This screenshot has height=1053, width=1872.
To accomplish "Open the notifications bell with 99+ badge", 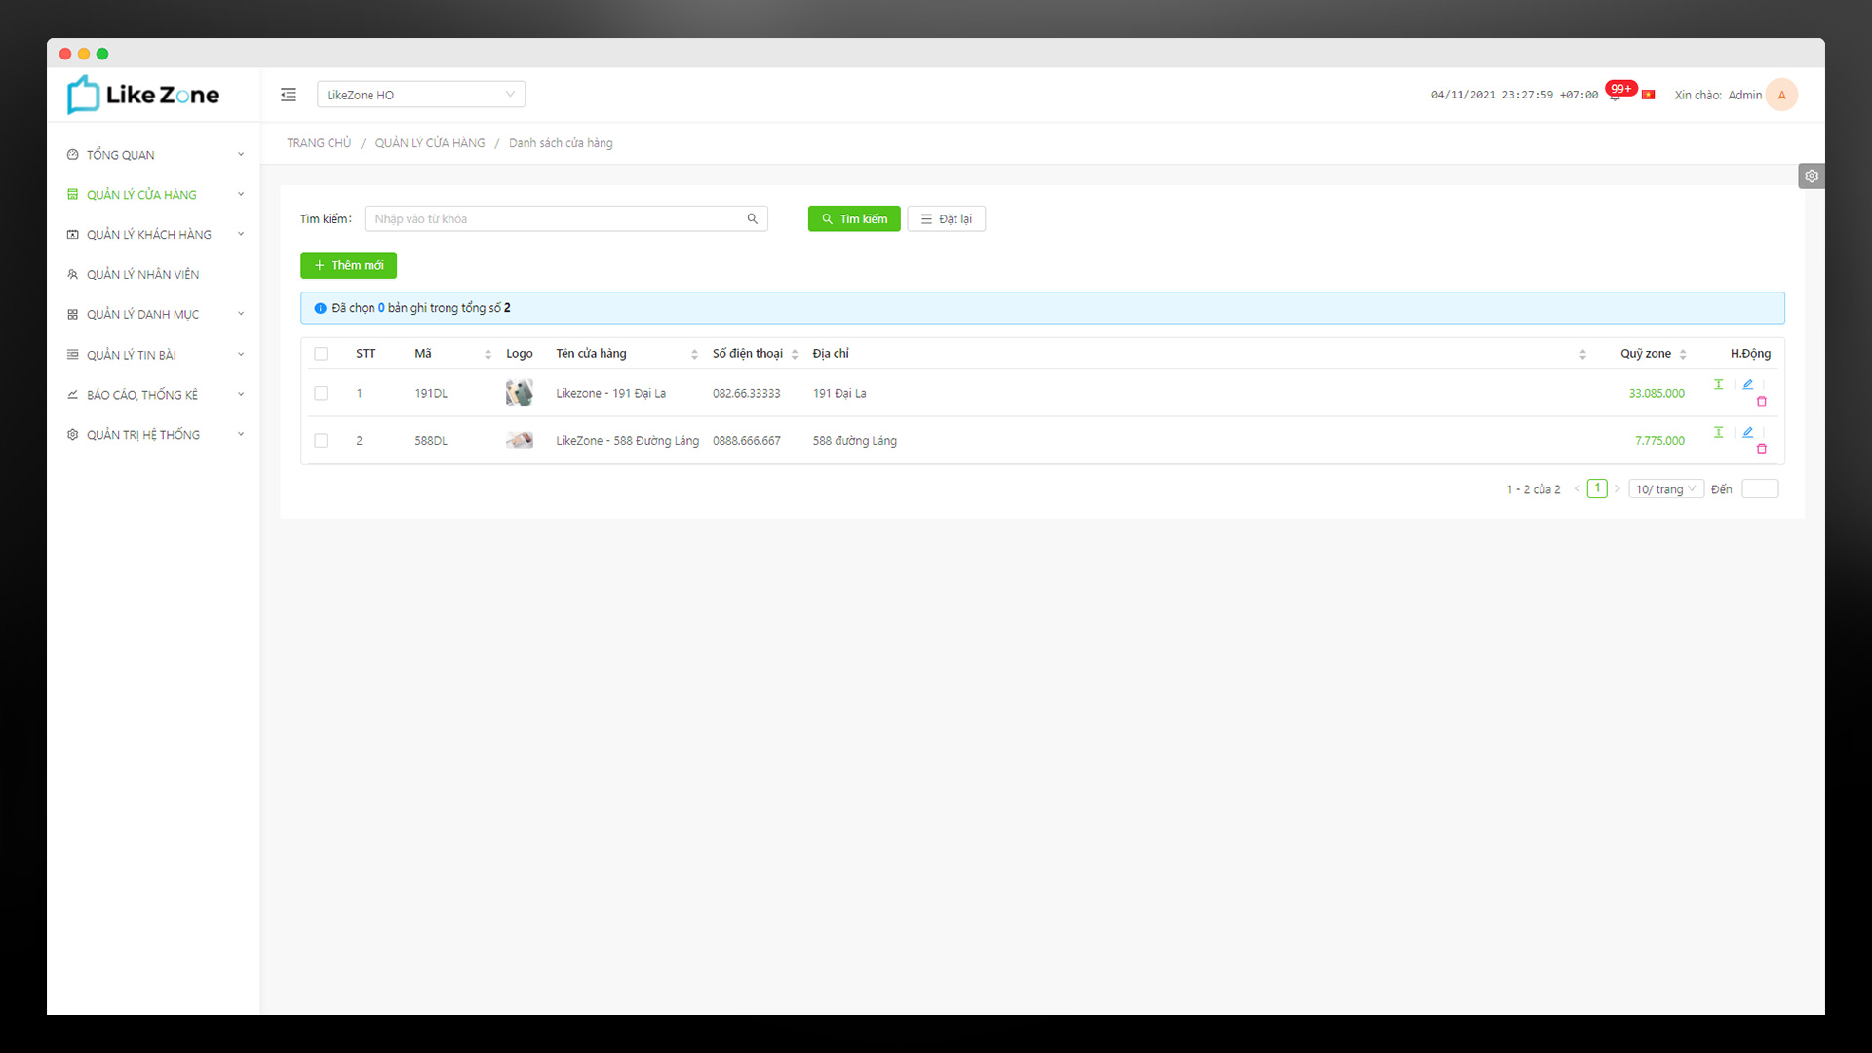I will [x=1617, y=95].
